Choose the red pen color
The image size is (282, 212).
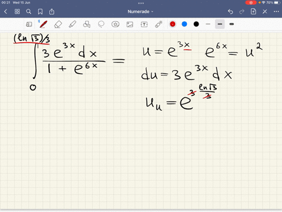point(173,24)
